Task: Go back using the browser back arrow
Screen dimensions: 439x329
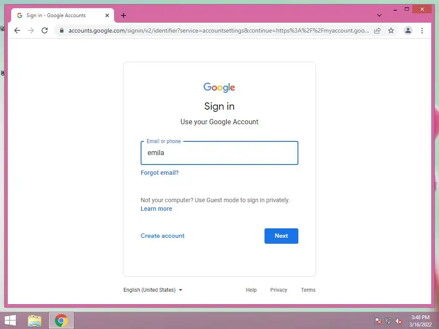Action: (x=17, y=30)
